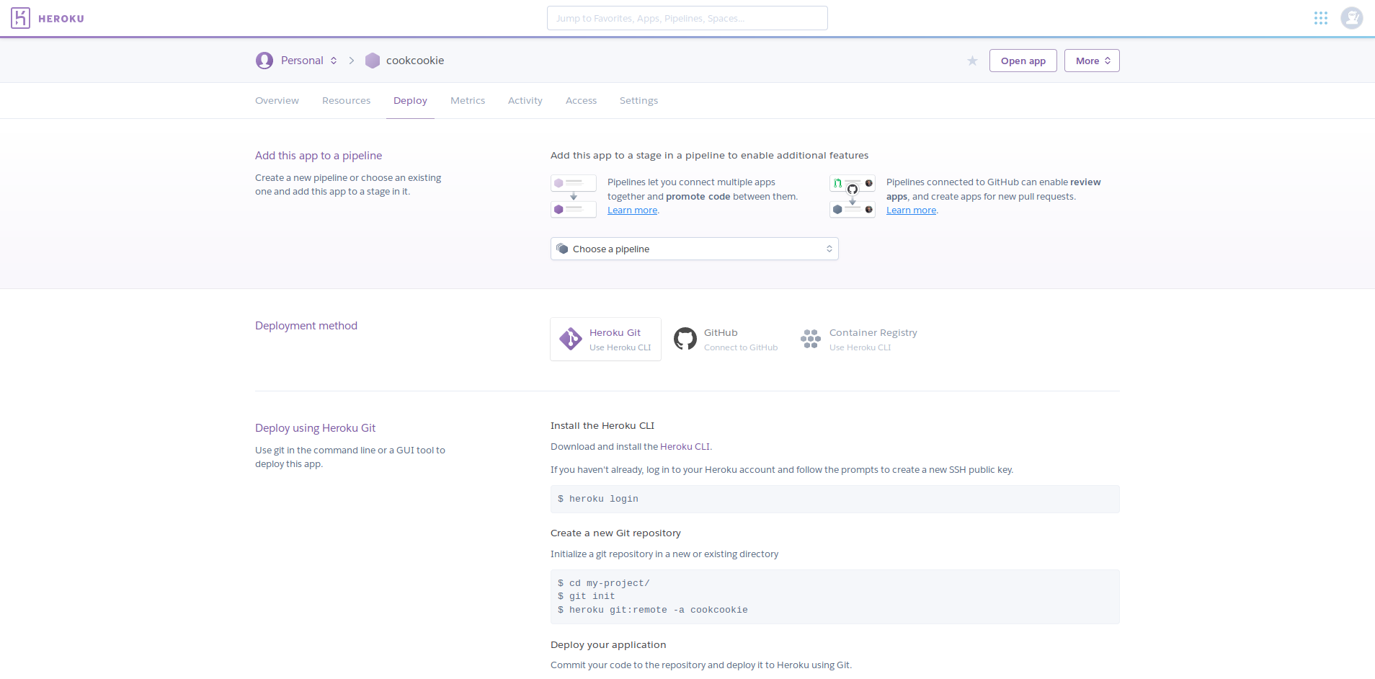The height and width of the screenshot is (679, 1375).
Task: Open the Metrics tab
Action: [468, 101]
